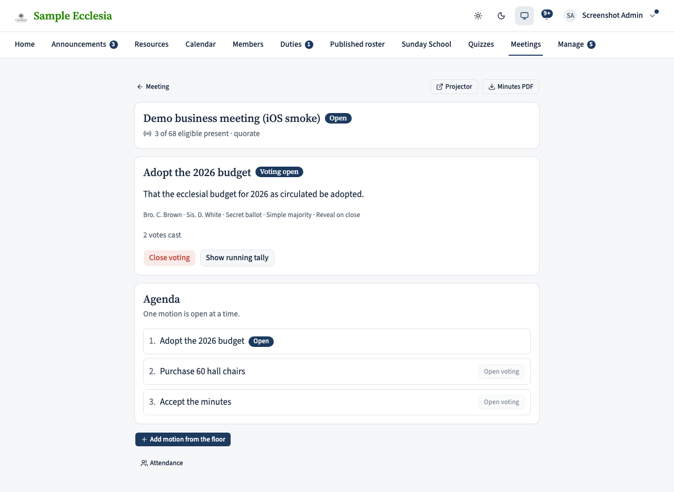Click the Voting open status badge

point(279,172)
